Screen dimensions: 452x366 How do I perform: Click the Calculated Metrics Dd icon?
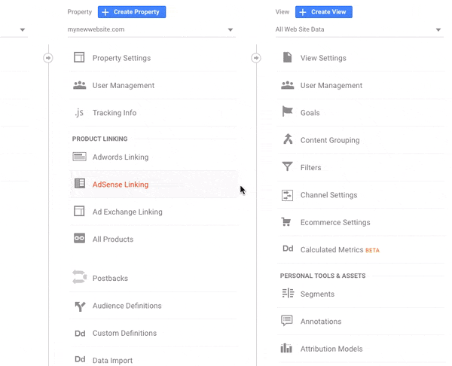[288, 249]
